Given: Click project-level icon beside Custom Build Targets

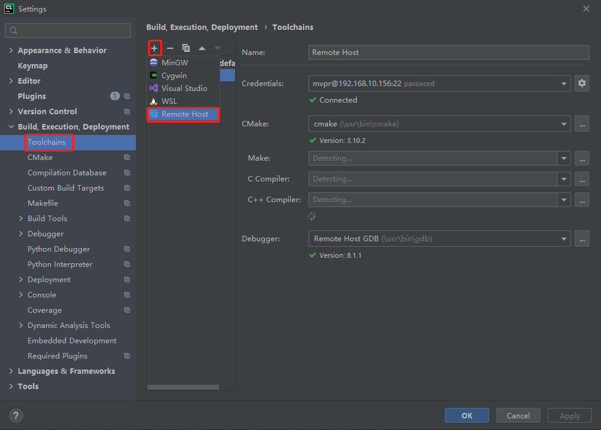Looking at the screenshot, I should tap(127, 188).
